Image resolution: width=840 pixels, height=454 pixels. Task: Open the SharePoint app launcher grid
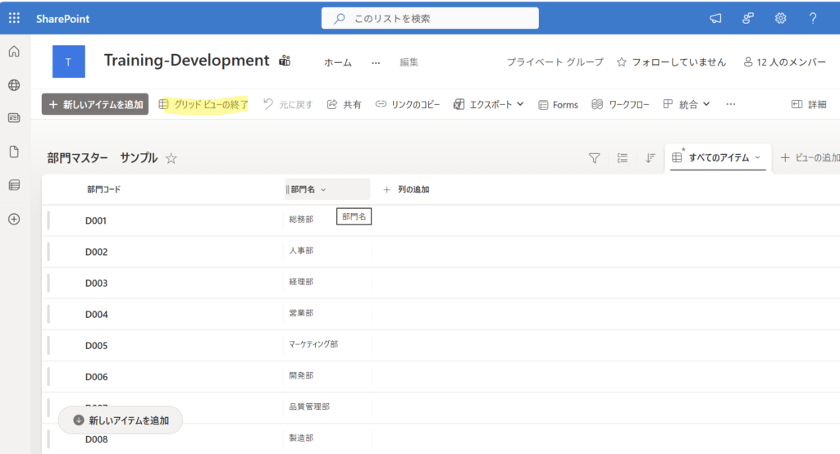coord(15,18)
